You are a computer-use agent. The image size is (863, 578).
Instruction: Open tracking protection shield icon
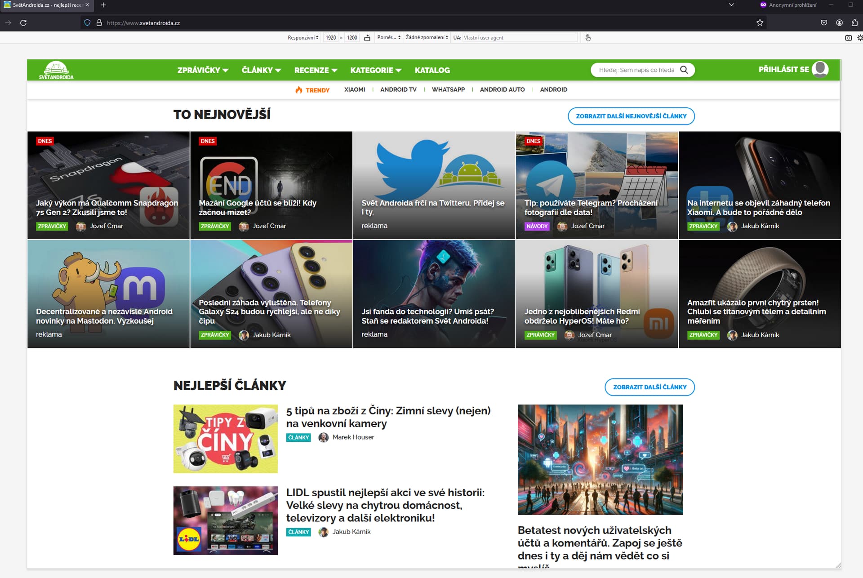(x=87, y=22)
